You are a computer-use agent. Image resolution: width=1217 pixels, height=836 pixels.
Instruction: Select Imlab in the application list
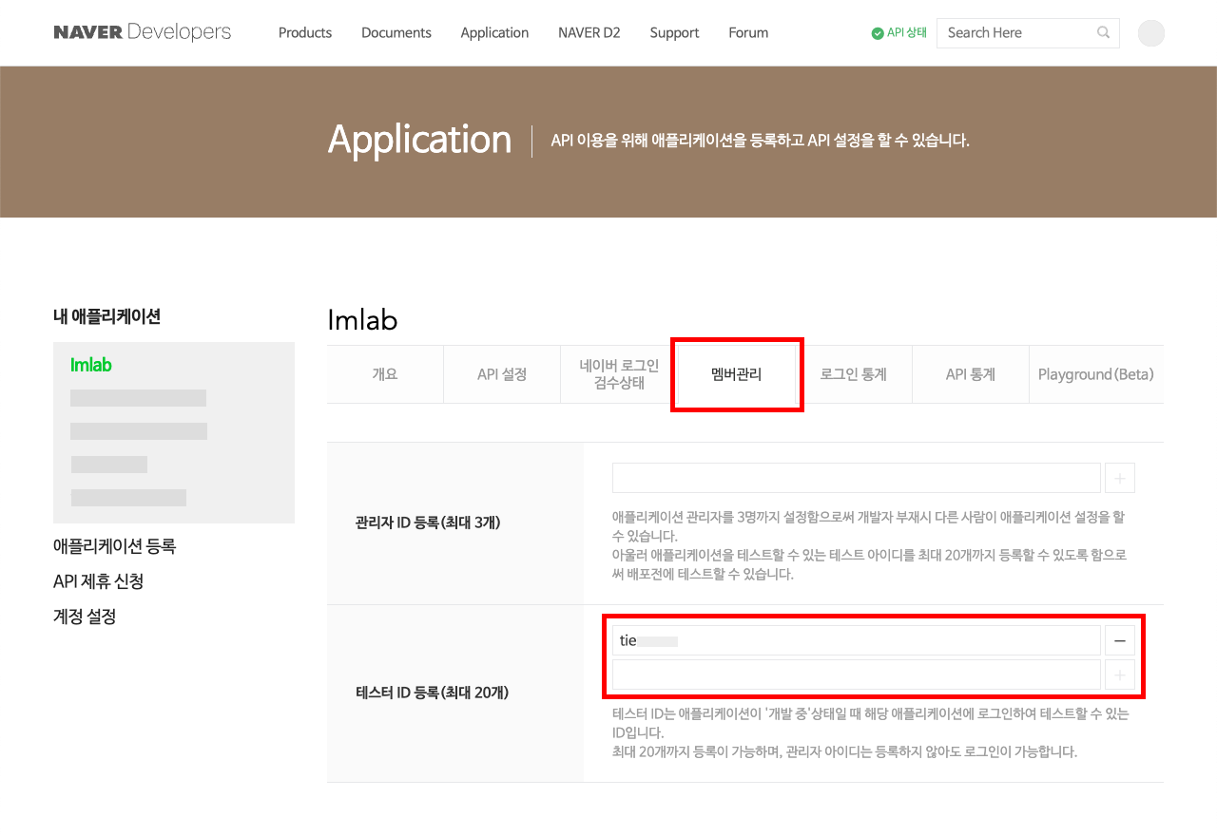(91, 365)
